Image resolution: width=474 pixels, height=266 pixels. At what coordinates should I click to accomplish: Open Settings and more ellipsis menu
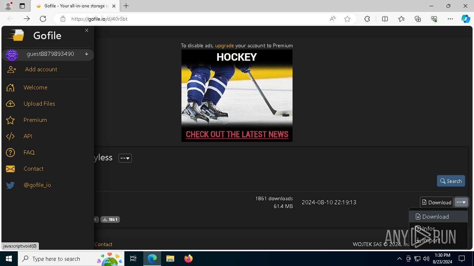click(450, 19)
